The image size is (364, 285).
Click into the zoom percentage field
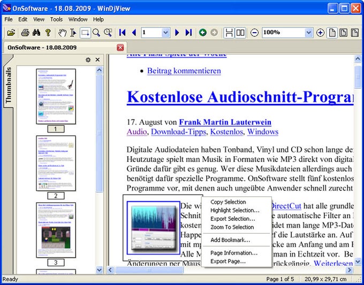[x=283, y=33]
